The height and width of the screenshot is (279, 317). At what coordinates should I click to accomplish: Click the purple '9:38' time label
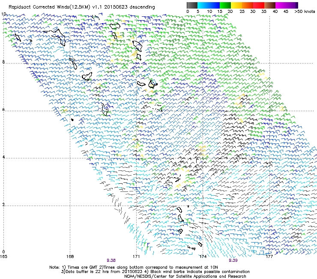coord(111,261)
